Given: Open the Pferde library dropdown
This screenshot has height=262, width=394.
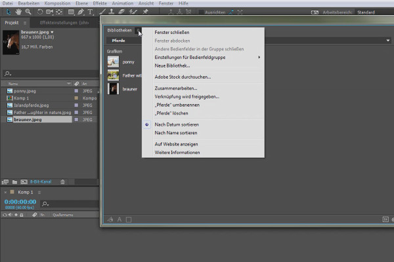Looking at the screenshot, I should tap(387, 41).
